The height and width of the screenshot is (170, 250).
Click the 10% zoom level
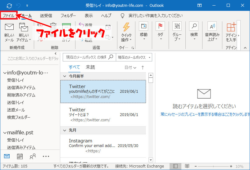coord(239,166)
